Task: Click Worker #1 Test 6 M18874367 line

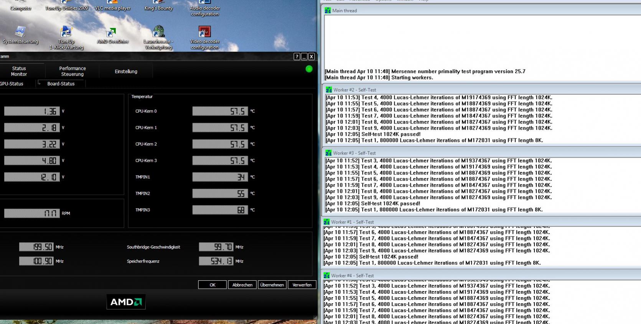Action: tap(437, 232)
